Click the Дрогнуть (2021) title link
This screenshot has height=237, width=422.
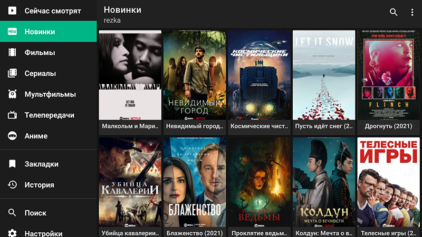pos(388,126)
